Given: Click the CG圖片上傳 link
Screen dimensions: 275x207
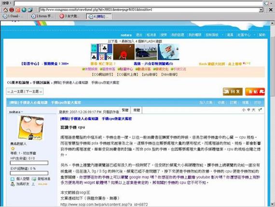Looking at the screenshot, I should [127, 74].
